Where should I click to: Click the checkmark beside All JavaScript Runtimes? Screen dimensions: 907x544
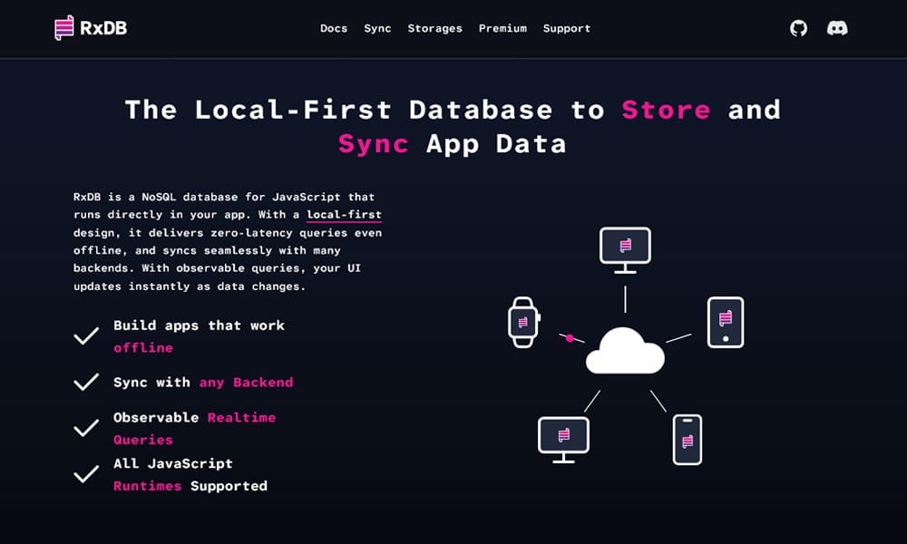pyautogui.click(x=86, y=473)
